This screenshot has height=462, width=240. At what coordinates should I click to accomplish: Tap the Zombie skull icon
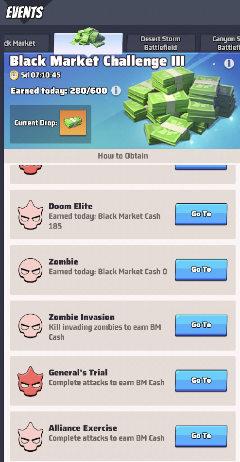pyautogui.click(x=31, y=270)
